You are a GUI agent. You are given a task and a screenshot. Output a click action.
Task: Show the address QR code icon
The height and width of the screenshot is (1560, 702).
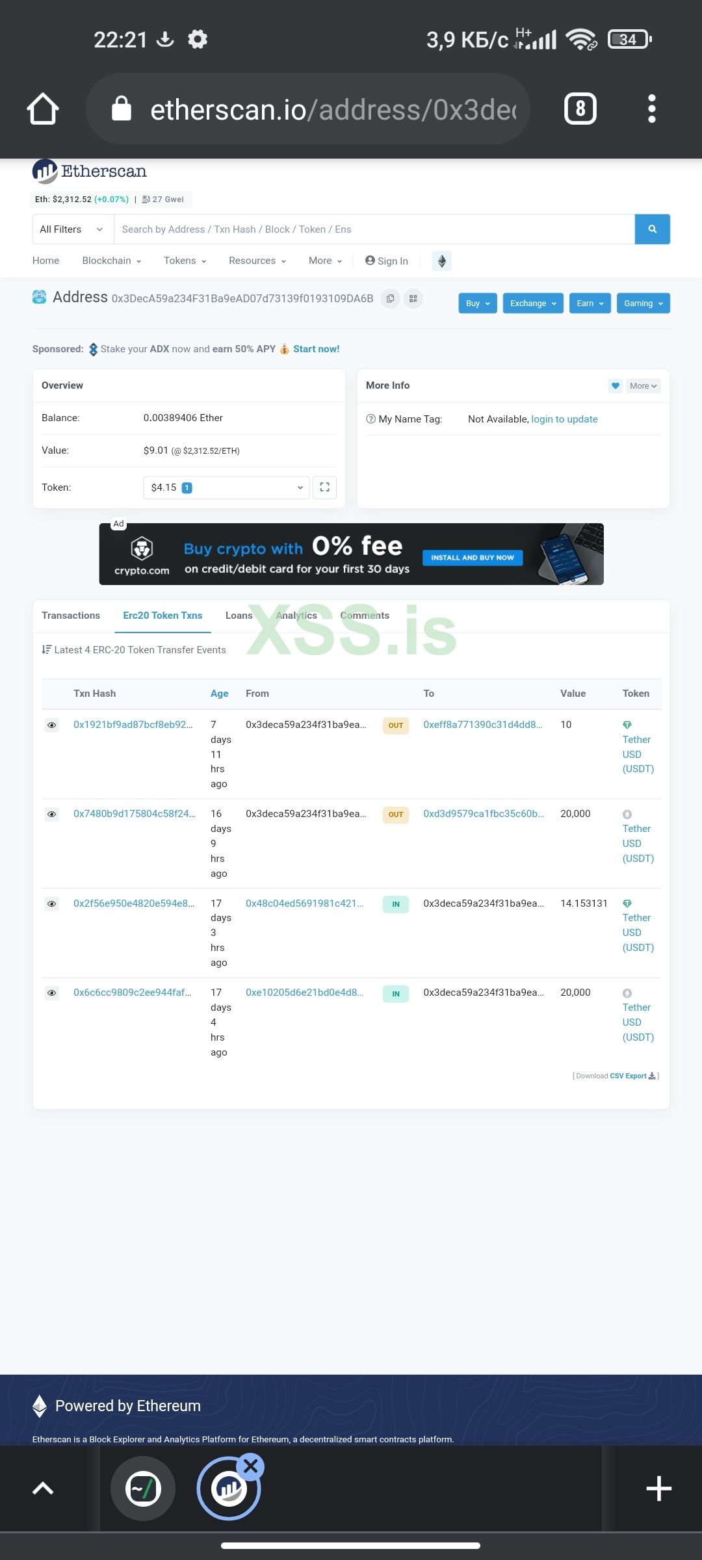pyautogui.click(x=413, y=298)
